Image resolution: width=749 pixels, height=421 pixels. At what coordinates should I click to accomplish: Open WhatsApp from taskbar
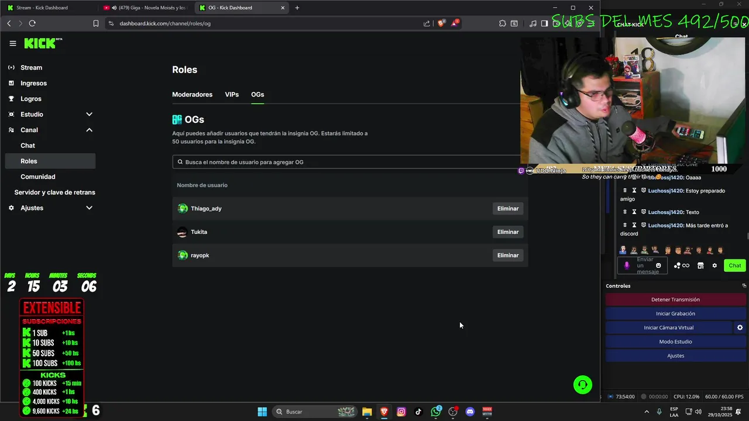(x=436, y=412)
